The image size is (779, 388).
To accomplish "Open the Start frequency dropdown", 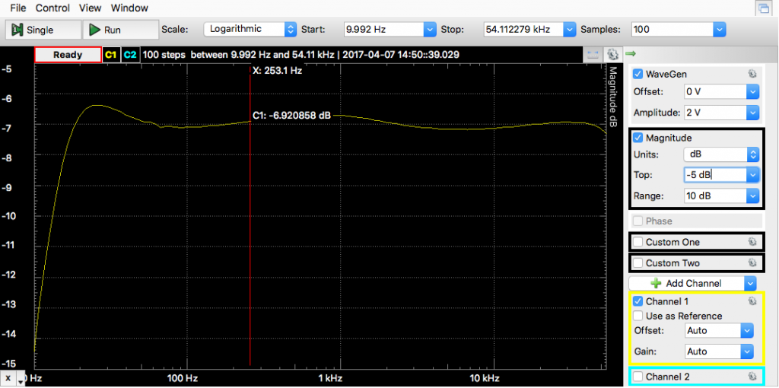I will pyautogui.click(x=430, y=30).
